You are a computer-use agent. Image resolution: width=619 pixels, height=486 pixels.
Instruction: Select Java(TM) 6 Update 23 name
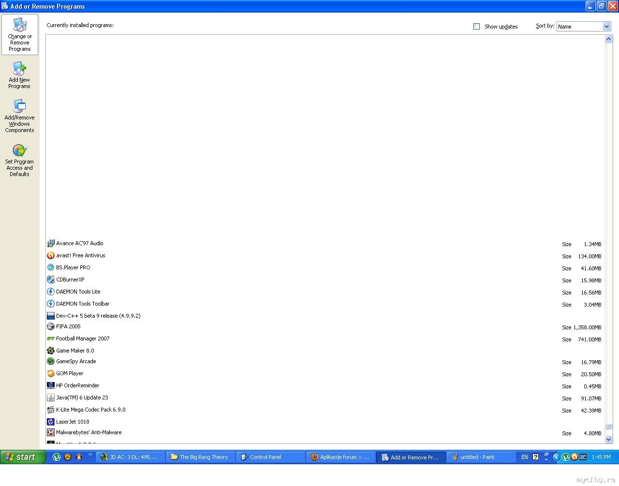point(82,398)
